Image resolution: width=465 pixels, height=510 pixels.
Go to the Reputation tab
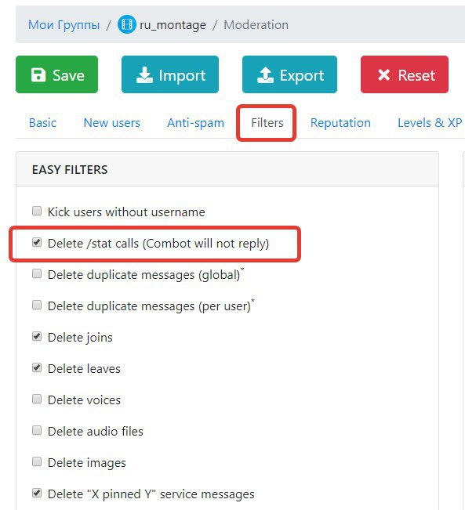[x=340, y=123]
